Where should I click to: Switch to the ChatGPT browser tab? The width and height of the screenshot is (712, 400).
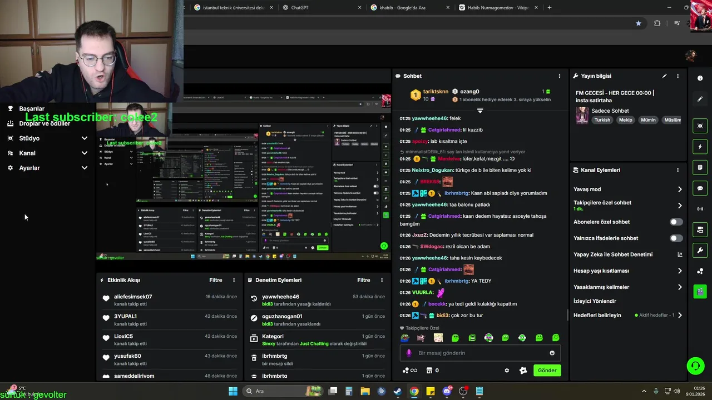321,8
